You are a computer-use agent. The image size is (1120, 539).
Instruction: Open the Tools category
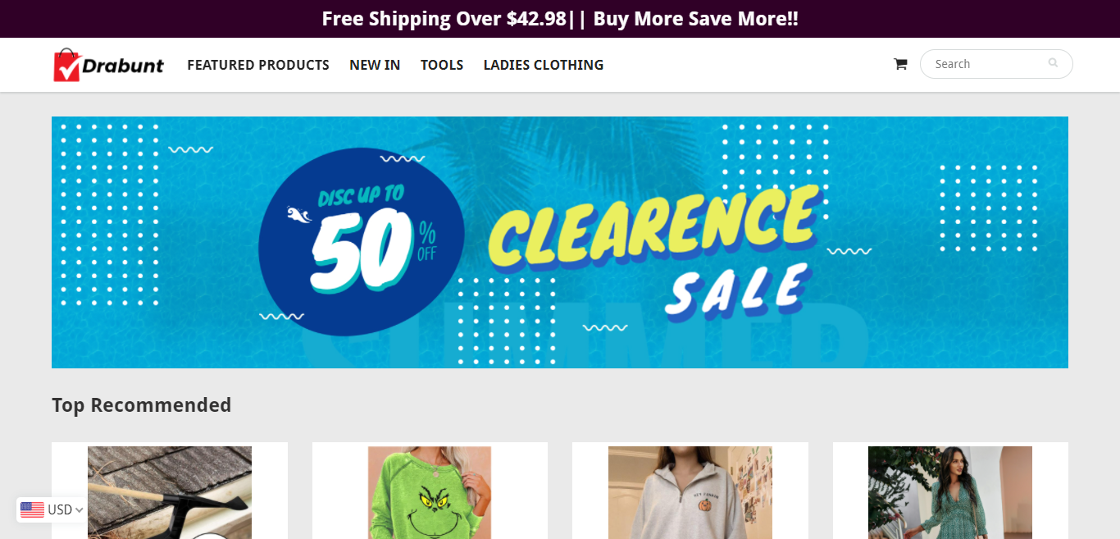click(x=442, y=65)
